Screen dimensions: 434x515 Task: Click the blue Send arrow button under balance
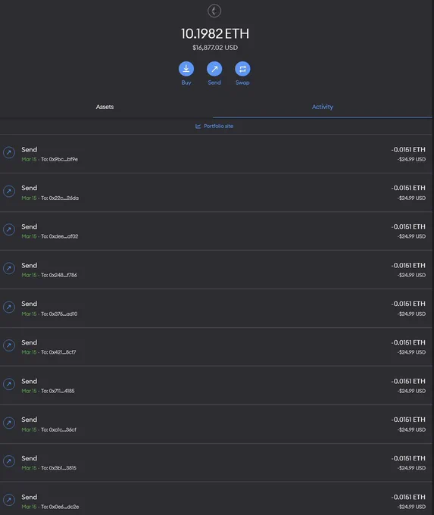click(x=214, y=69)
